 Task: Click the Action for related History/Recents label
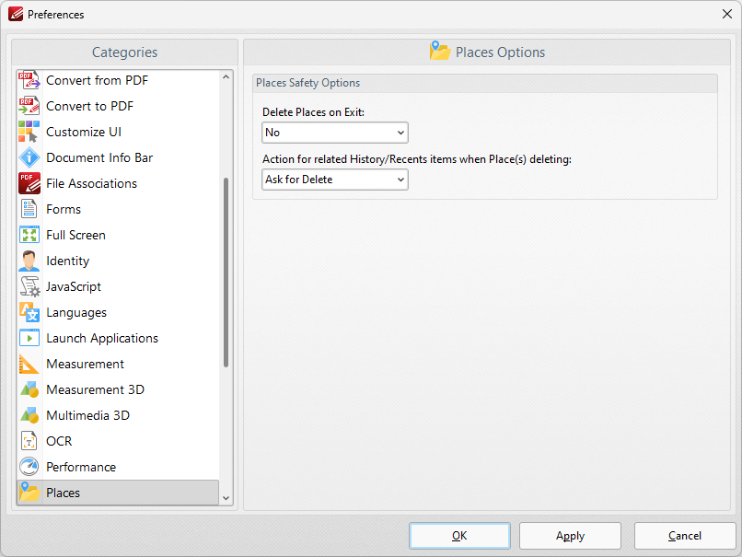coord(417,159)
